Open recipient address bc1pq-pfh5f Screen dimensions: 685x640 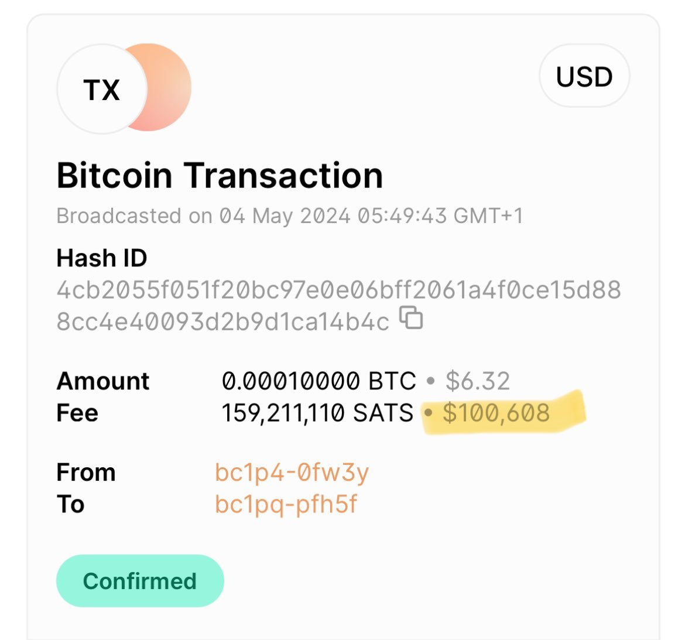(286, 505)
